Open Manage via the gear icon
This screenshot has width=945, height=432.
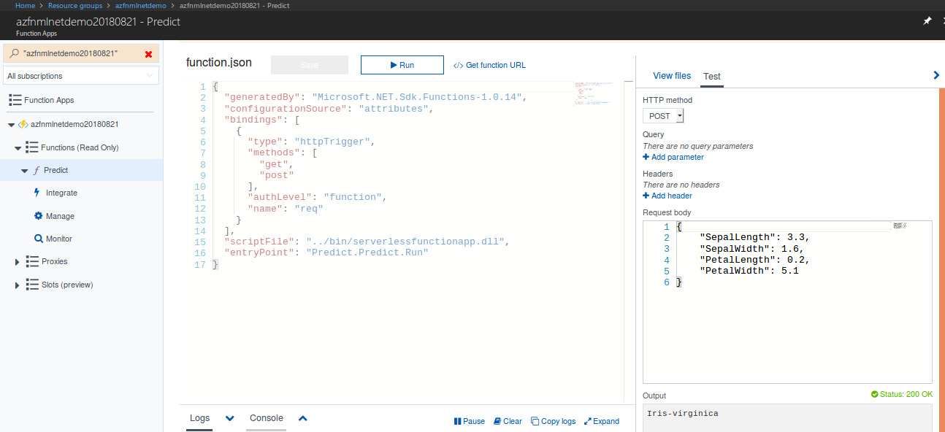coord(38,216)
